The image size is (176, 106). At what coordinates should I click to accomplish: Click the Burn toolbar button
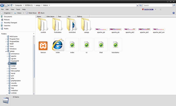click(41, 13)
